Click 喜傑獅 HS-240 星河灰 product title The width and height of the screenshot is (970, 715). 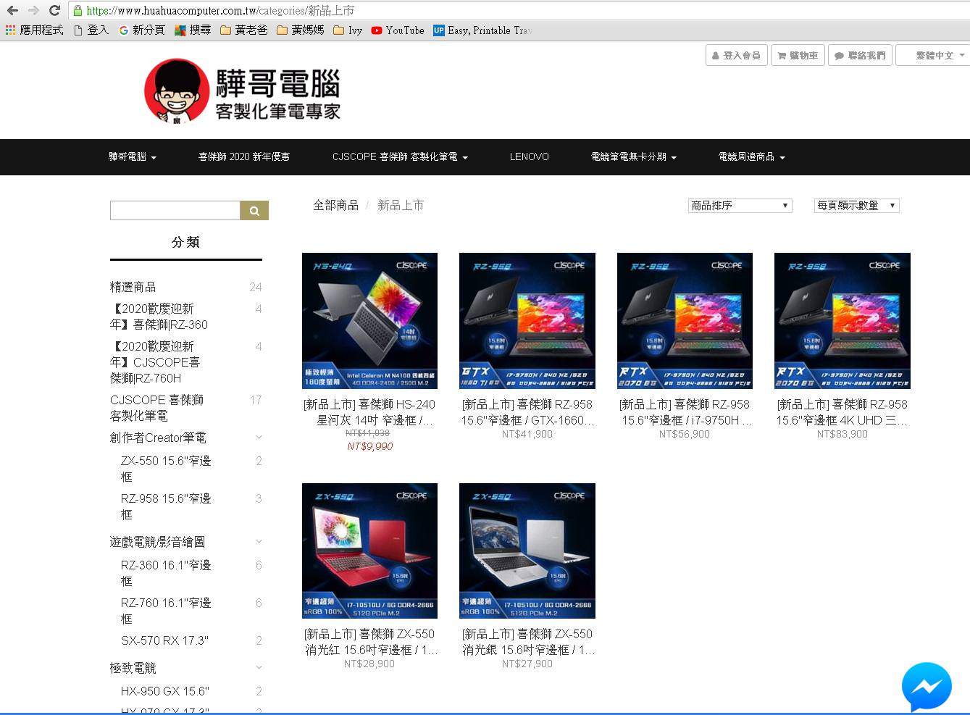369,412
